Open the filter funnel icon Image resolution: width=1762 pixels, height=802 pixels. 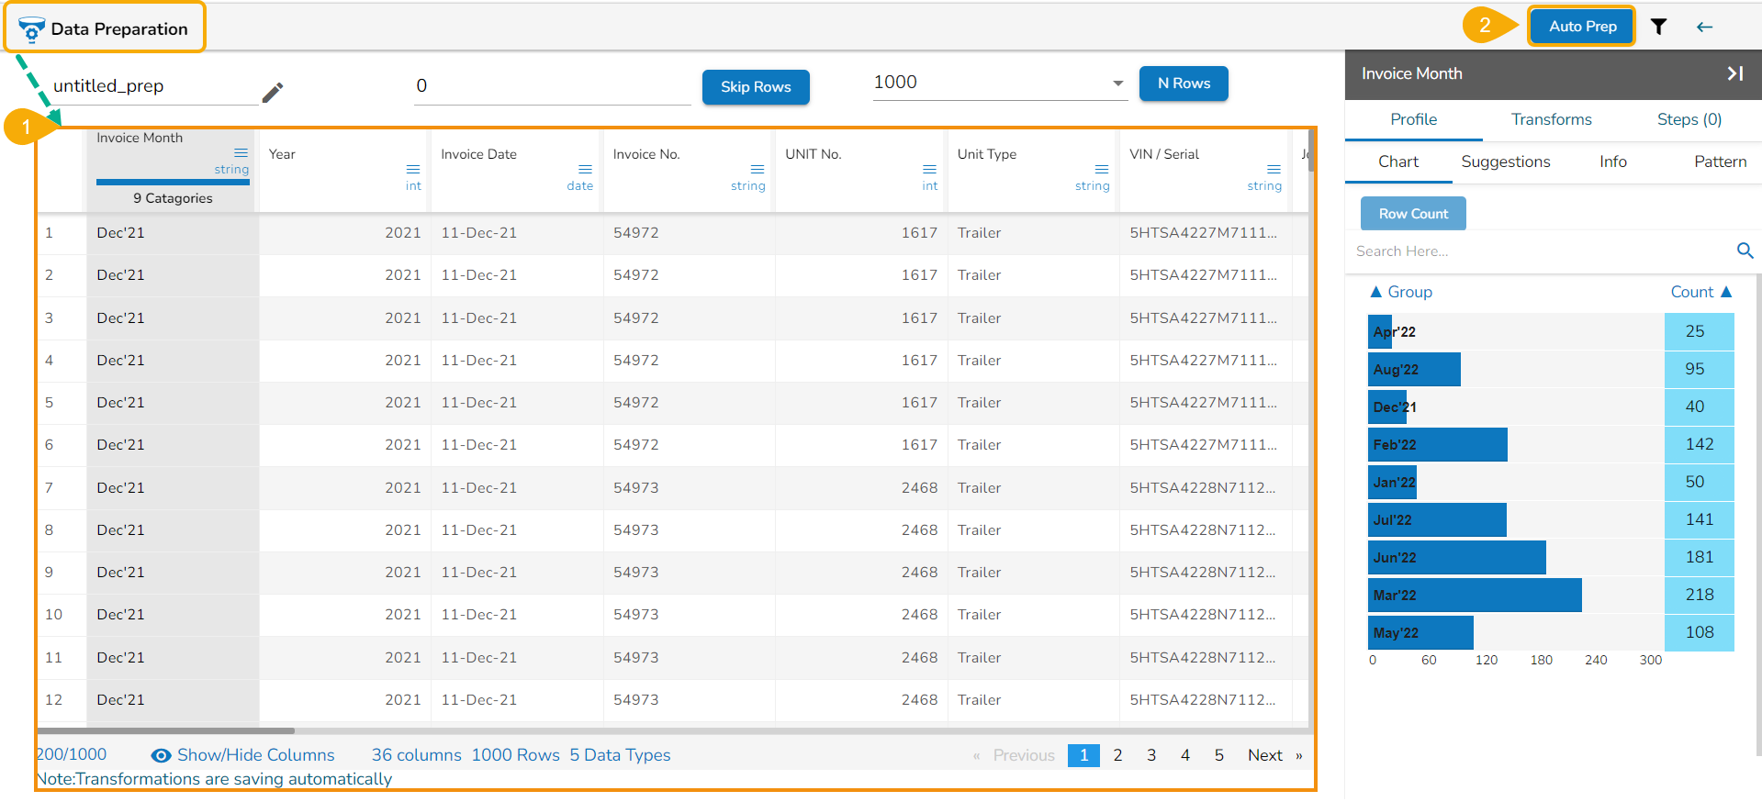[1658, 27]
